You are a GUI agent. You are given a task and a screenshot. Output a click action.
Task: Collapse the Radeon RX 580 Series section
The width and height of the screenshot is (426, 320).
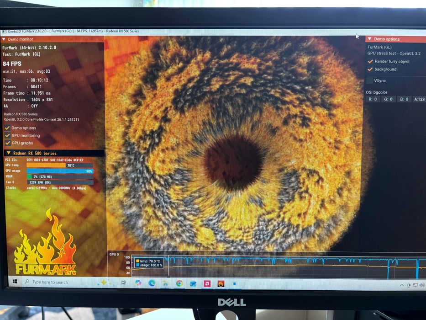(8, 153)
